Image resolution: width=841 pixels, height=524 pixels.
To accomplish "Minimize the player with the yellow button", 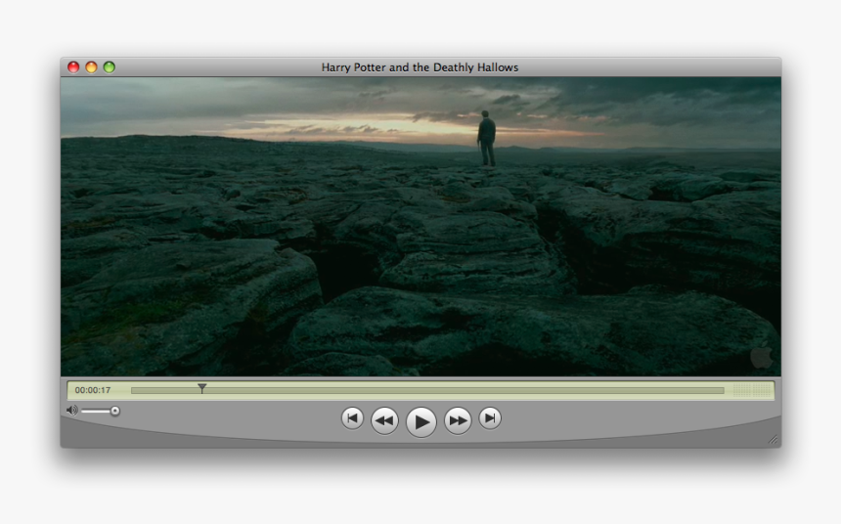I will pyautogui.click(x=91, y=67).
